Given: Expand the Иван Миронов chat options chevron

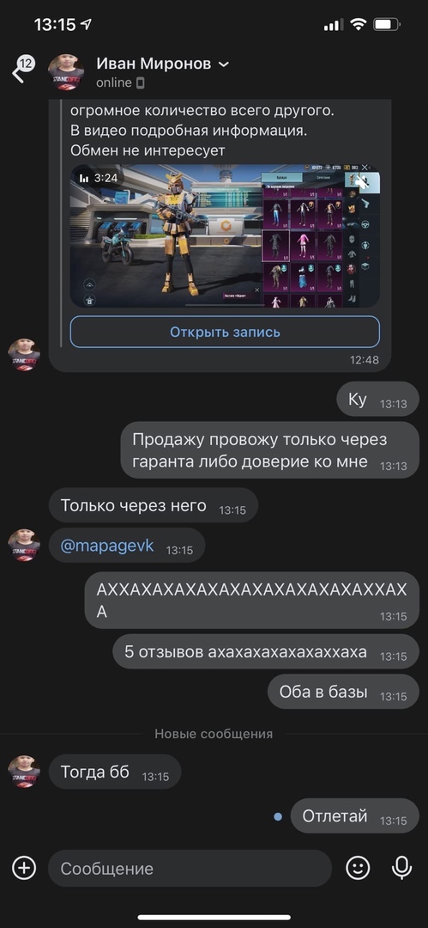Looking at the screenshot, I should [x=224, y=64].
